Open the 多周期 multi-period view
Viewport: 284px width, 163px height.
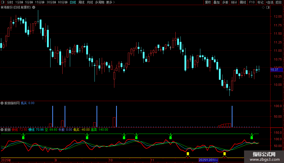coord(100,2)
